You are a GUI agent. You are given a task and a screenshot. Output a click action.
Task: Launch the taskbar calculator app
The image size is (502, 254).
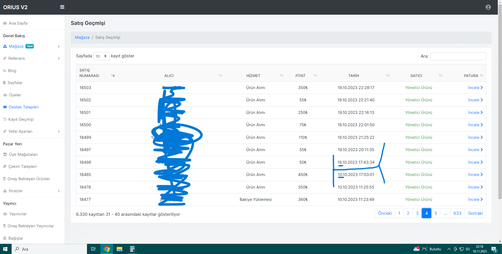132,249
